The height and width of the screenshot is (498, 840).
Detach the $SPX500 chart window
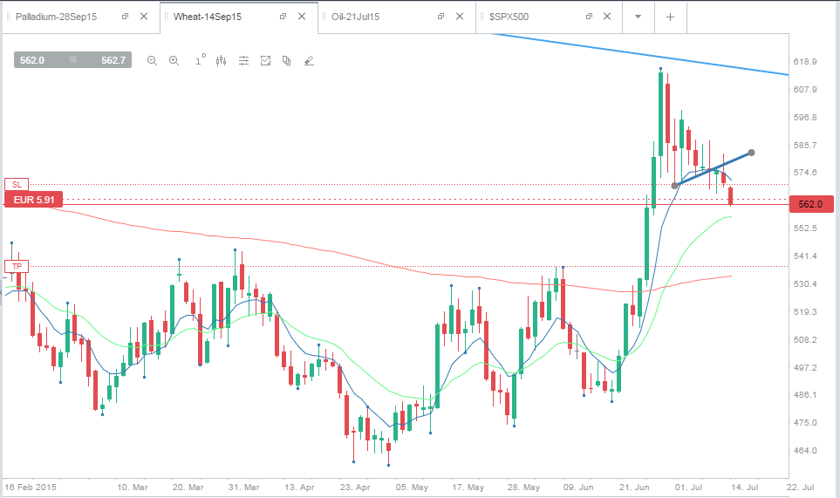589,17
